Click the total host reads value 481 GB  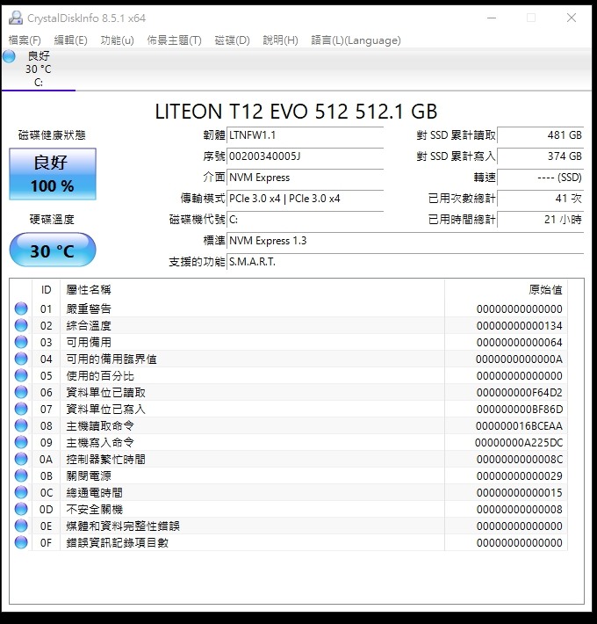[x=541, y=135]
